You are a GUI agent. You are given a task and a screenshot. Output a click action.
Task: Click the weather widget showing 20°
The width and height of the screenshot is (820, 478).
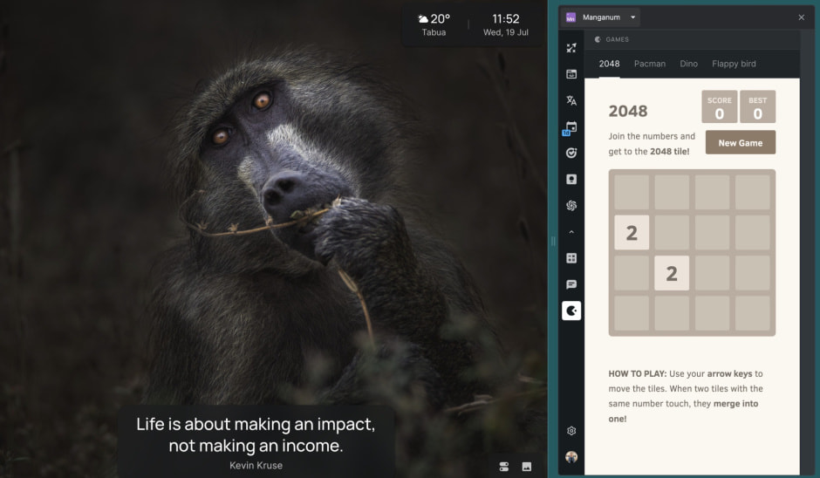pyautogui.click(x=434, y=24)
